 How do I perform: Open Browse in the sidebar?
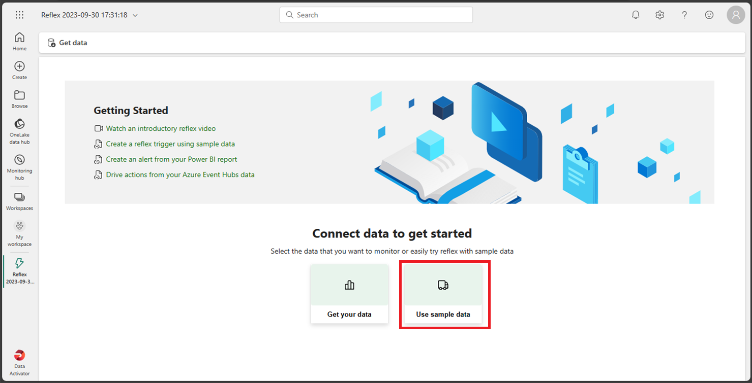(x=19, y=99)
